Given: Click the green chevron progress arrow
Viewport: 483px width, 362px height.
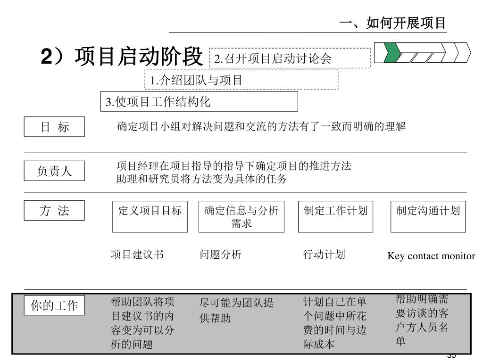Looking at the screenshot, I should [392, 53].
